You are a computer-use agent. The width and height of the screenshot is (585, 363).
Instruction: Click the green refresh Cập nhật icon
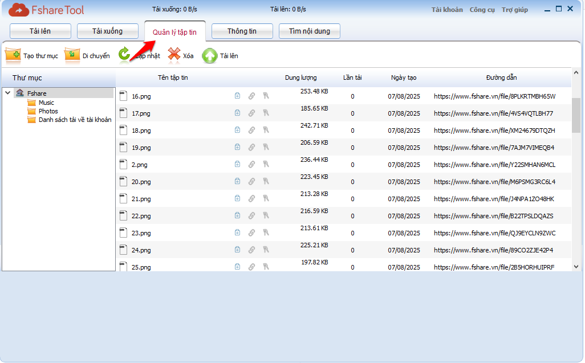pyautogui.click(x=124, y=54)
